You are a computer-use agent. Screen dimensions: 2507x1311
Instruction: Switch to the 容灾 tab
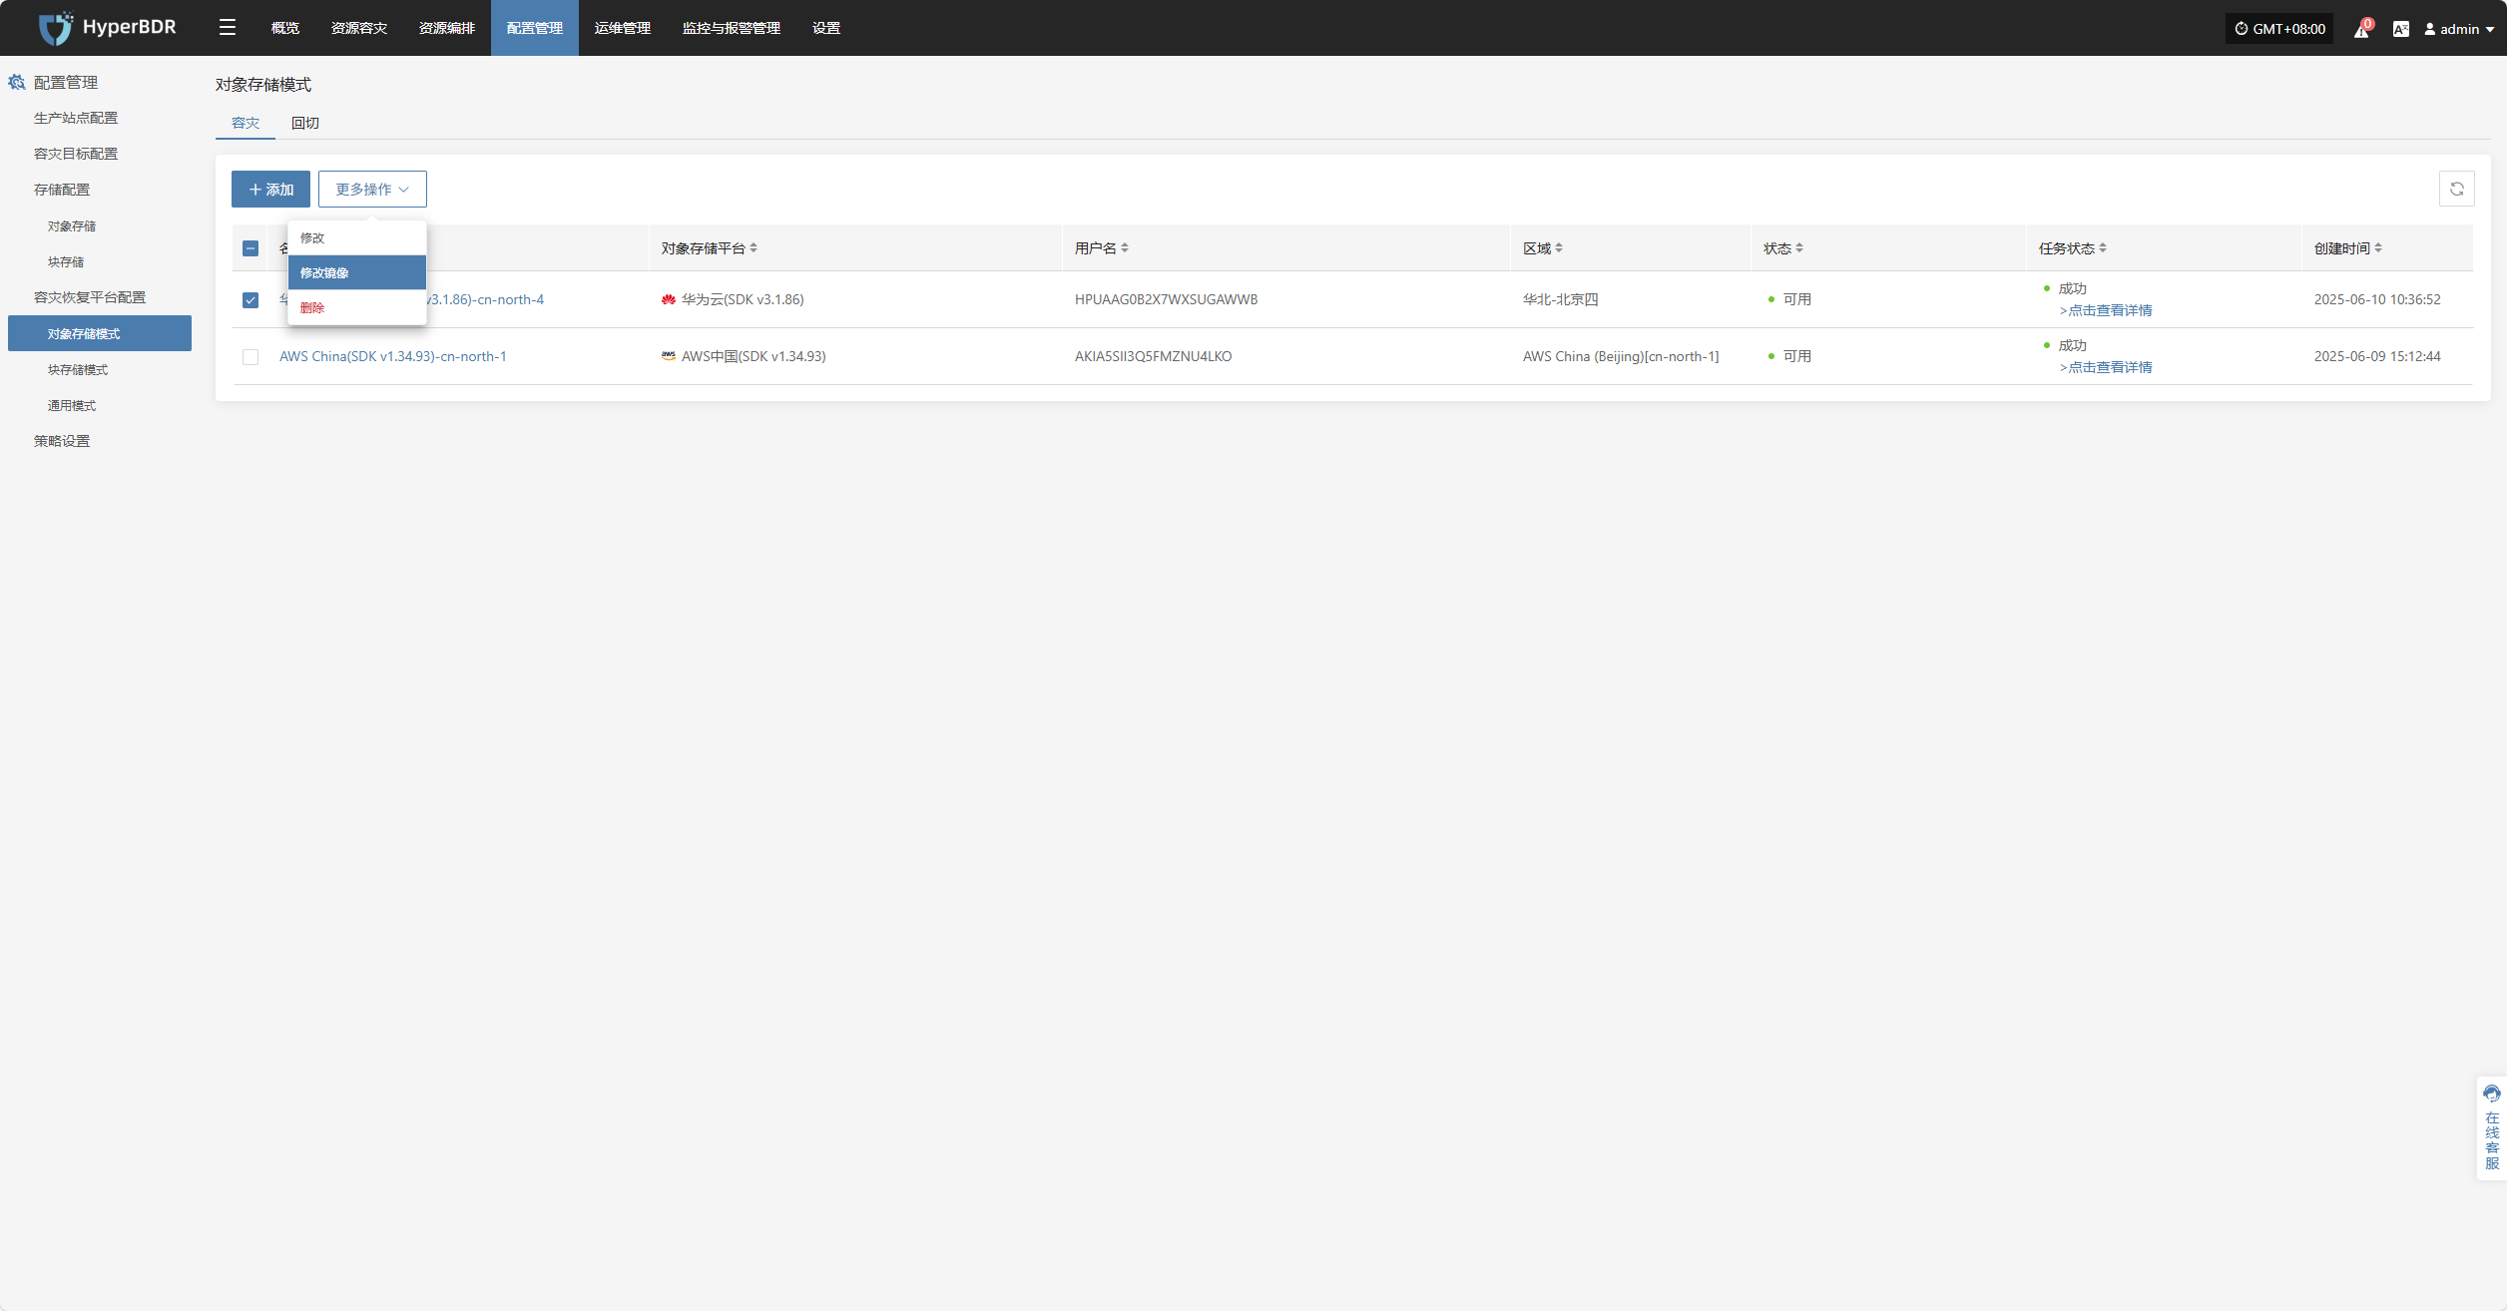[x=246, y=123]
